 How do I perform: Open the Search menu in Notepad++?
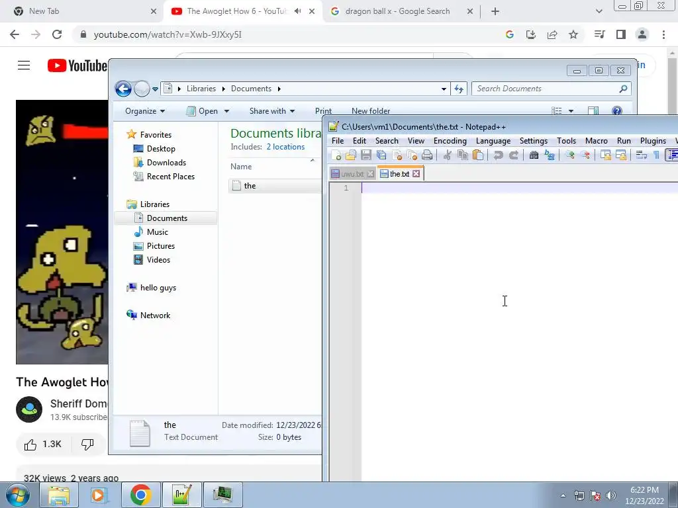click(x=387, y=141)
